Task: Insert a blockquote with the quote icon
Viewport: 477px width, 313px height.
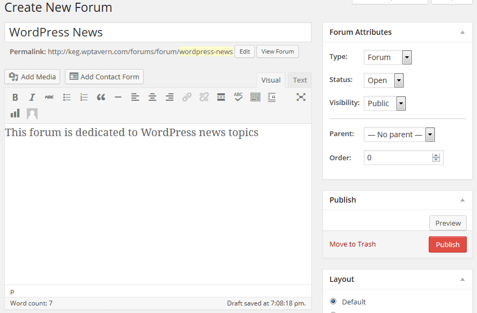Action: coord(101,97)
